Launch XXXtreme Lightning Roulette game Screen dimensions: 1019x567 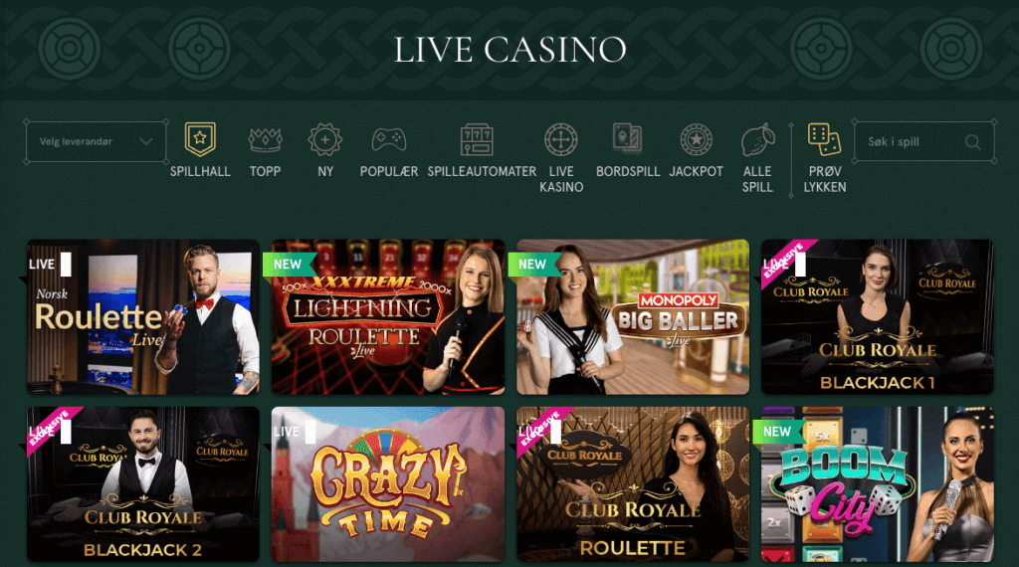pos(388,317)
